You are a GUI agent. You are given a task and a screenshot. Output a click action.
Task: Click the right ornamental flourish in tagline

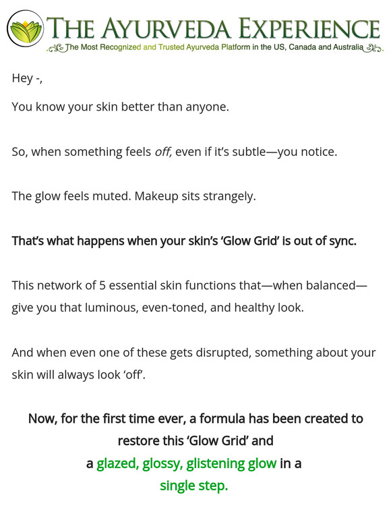[x=374, y=49]
